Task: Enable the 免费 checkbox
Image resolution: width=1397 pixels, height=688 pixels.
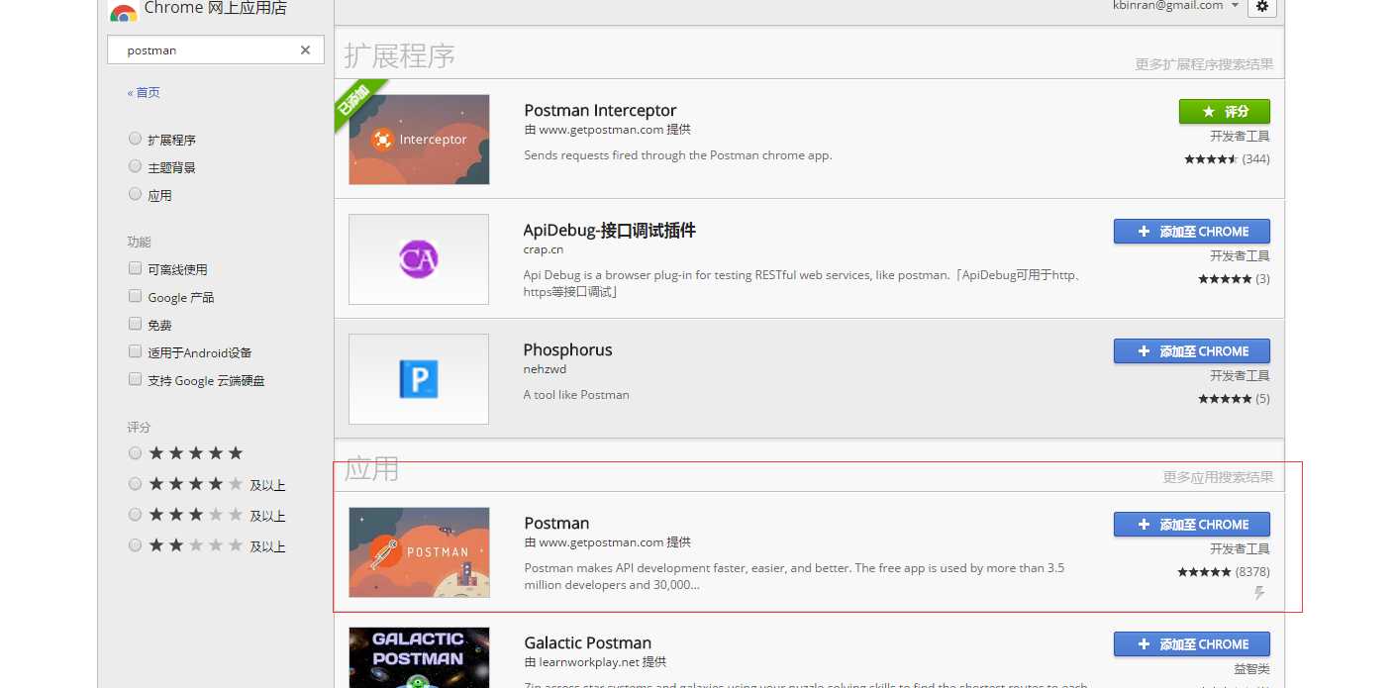Action: coord(136,325)
